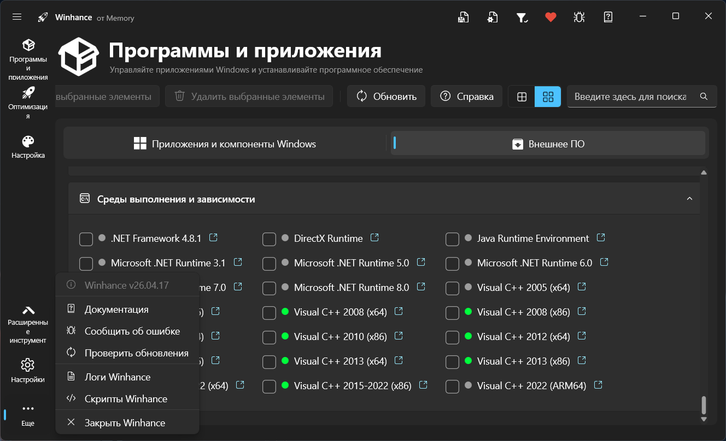The image size is (726, 441).
Task: Open the Оптимизация rocket section in sidebar
Action: (x=28, y=102)
